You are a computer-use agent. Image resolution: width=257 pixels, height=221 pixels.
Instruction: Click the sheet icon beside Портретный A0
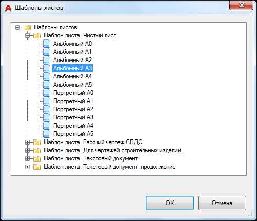tap(47, 93)
